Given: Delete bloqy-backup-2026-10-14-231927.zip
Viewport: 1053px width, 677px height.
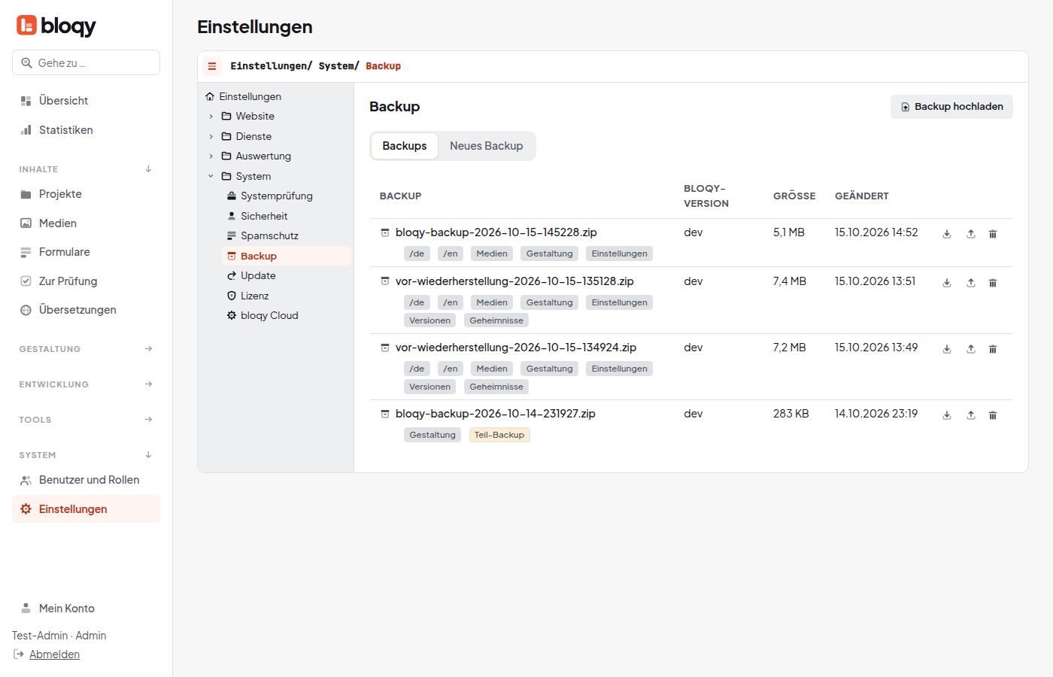Looking at the screenshot, I should coord(993,415).
